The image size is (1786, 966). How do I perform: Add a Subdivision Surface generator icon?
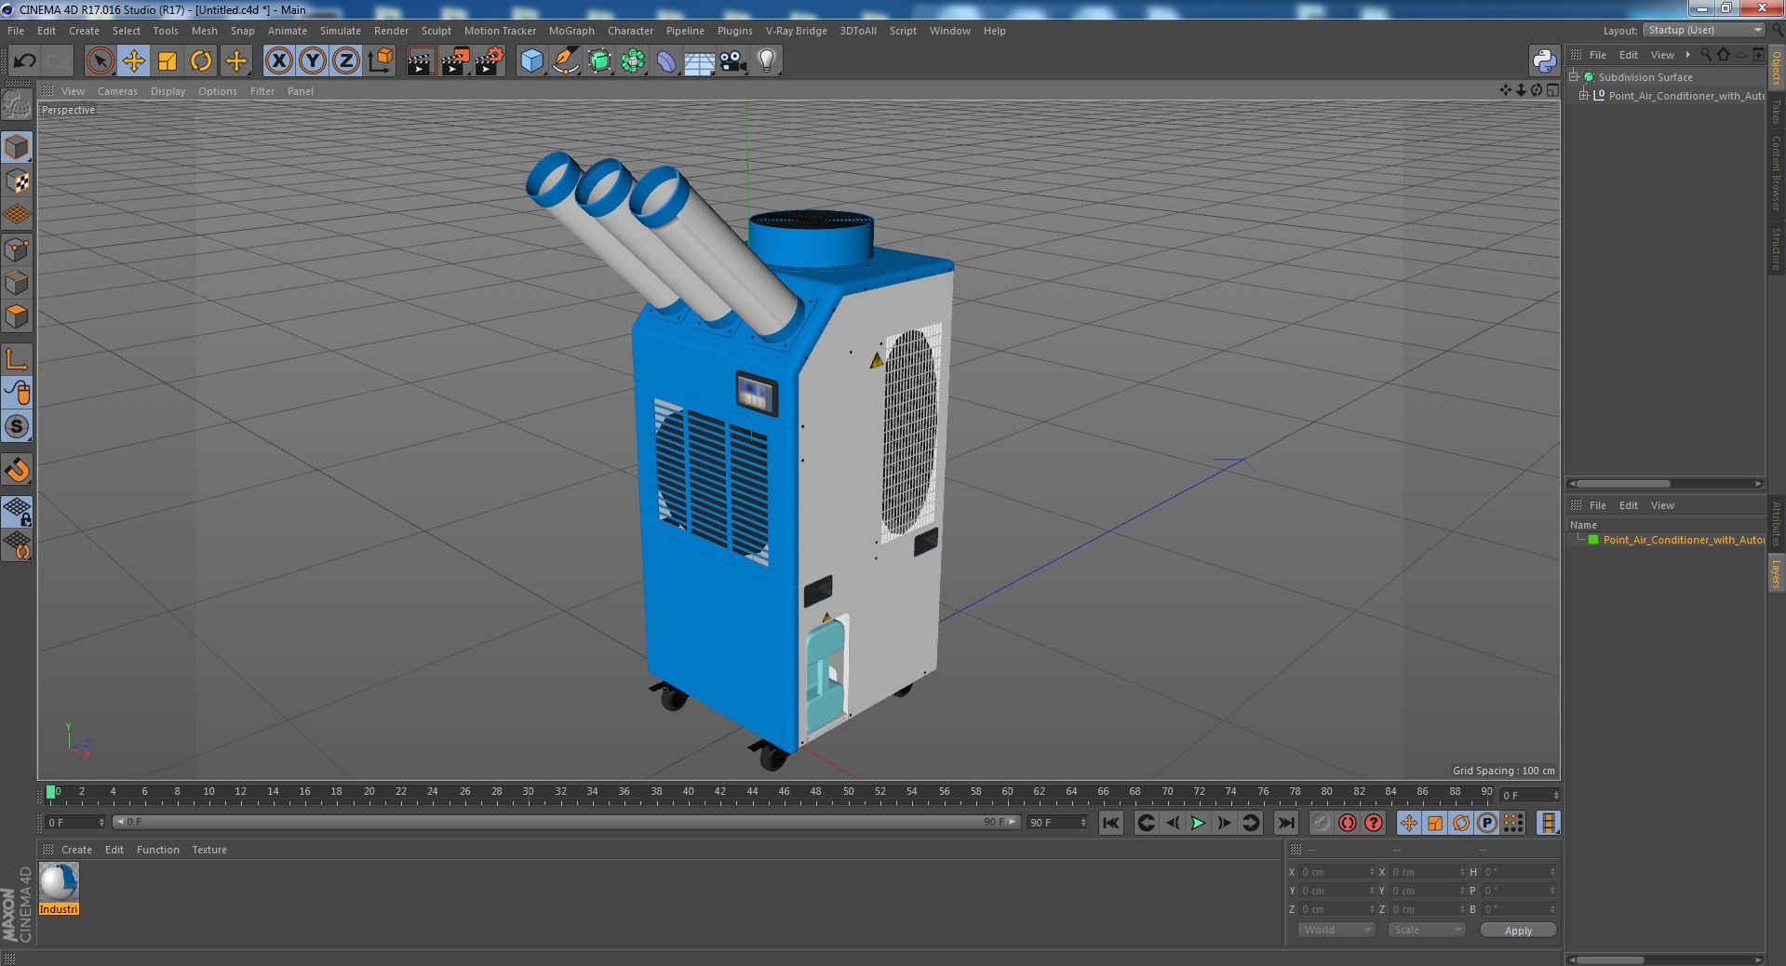point(600,61)
